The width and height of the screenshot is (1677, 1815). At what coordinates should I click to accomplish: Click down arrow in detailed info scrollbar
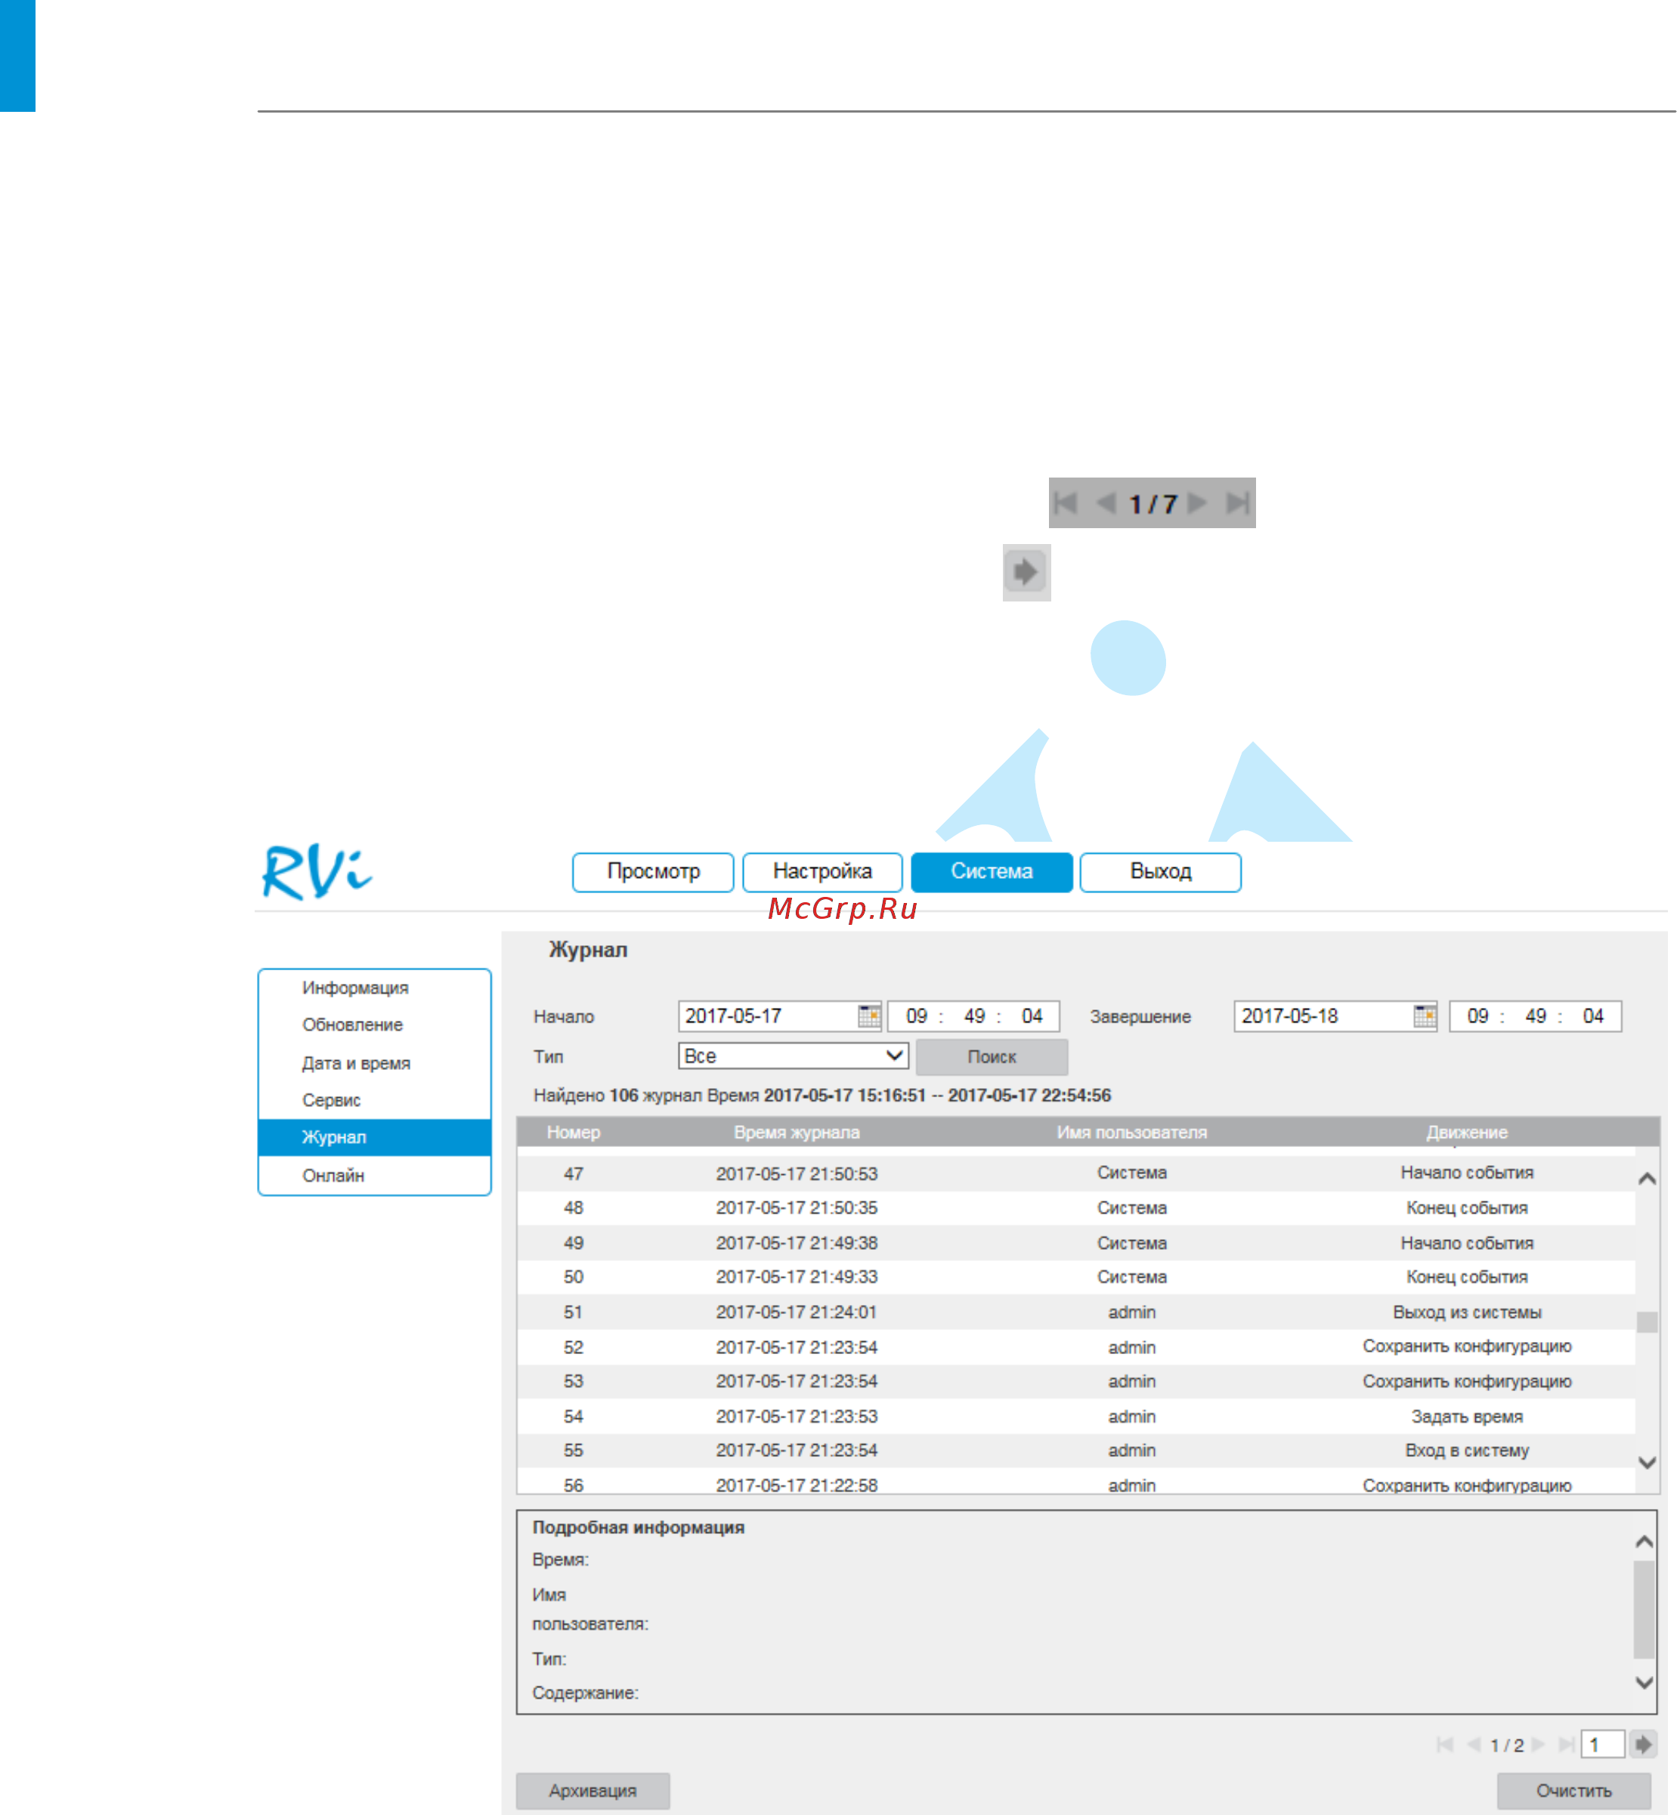click(x=1644, y=1683)
